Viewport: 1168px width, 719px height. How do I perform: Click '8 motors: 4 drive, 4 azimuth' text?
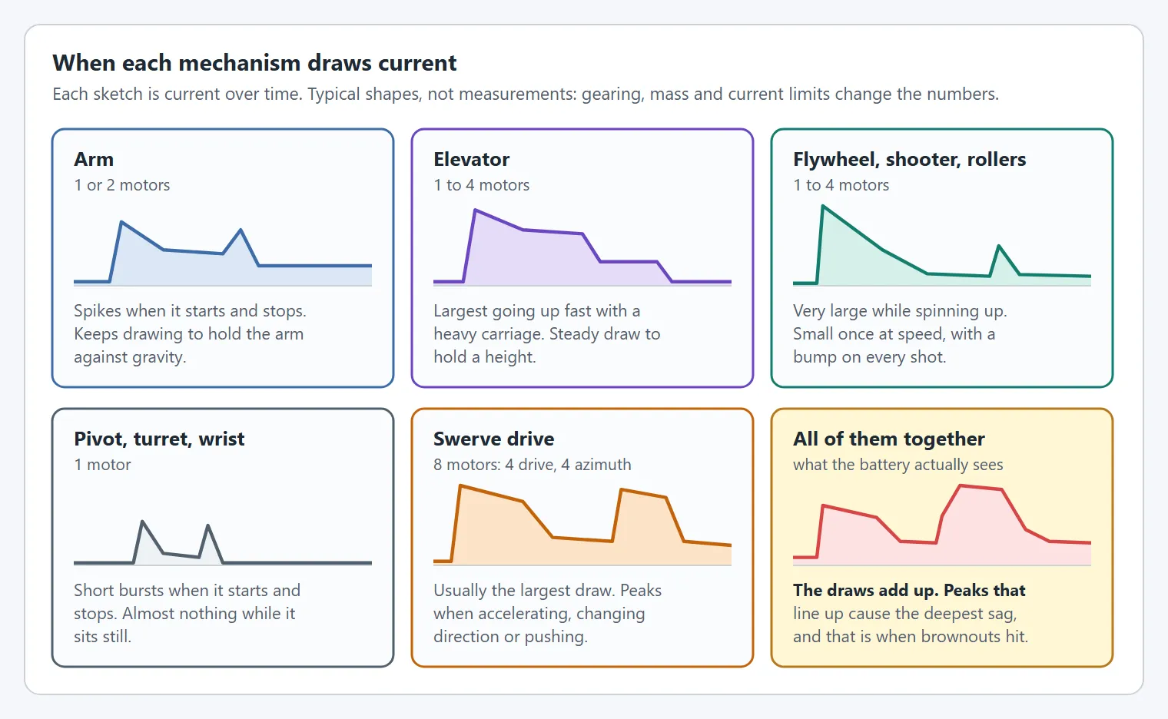pos(533,465)
